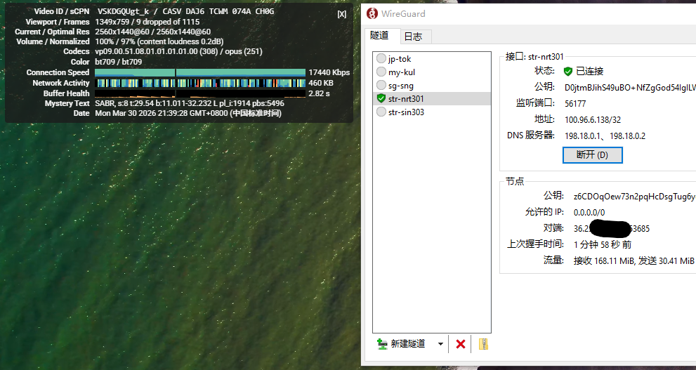Open the dropdown arrow next to 新建隧道
696x370 pixels.
pos(440,344)
